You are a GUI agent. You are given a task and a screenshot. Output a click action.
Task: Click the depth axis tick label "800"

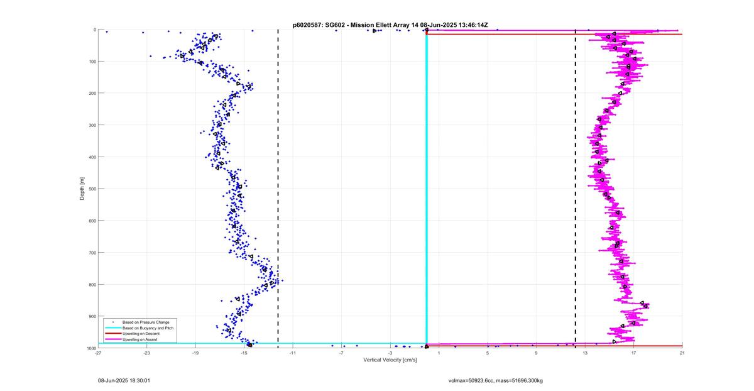click(x=92, y=284)
